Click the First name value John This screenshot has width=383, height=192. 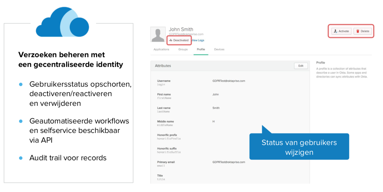point(215,94)
